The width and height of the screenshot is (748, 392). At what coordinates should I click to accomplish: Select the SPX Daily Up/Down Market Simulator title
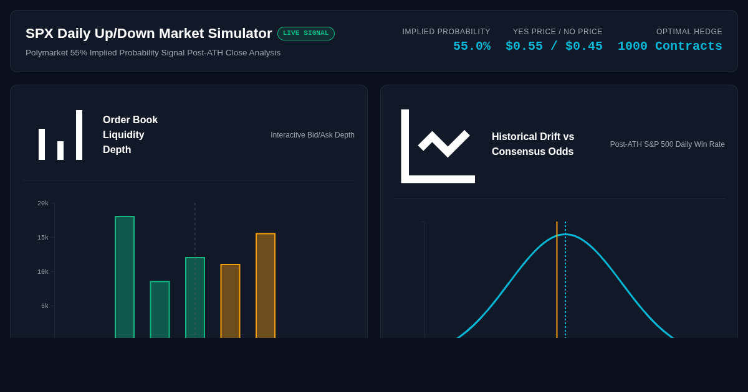point(149,34)
